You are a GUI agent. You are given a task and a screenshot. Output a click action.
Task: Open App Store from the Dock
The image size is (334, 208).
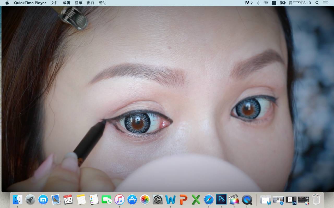coord(132,200)
